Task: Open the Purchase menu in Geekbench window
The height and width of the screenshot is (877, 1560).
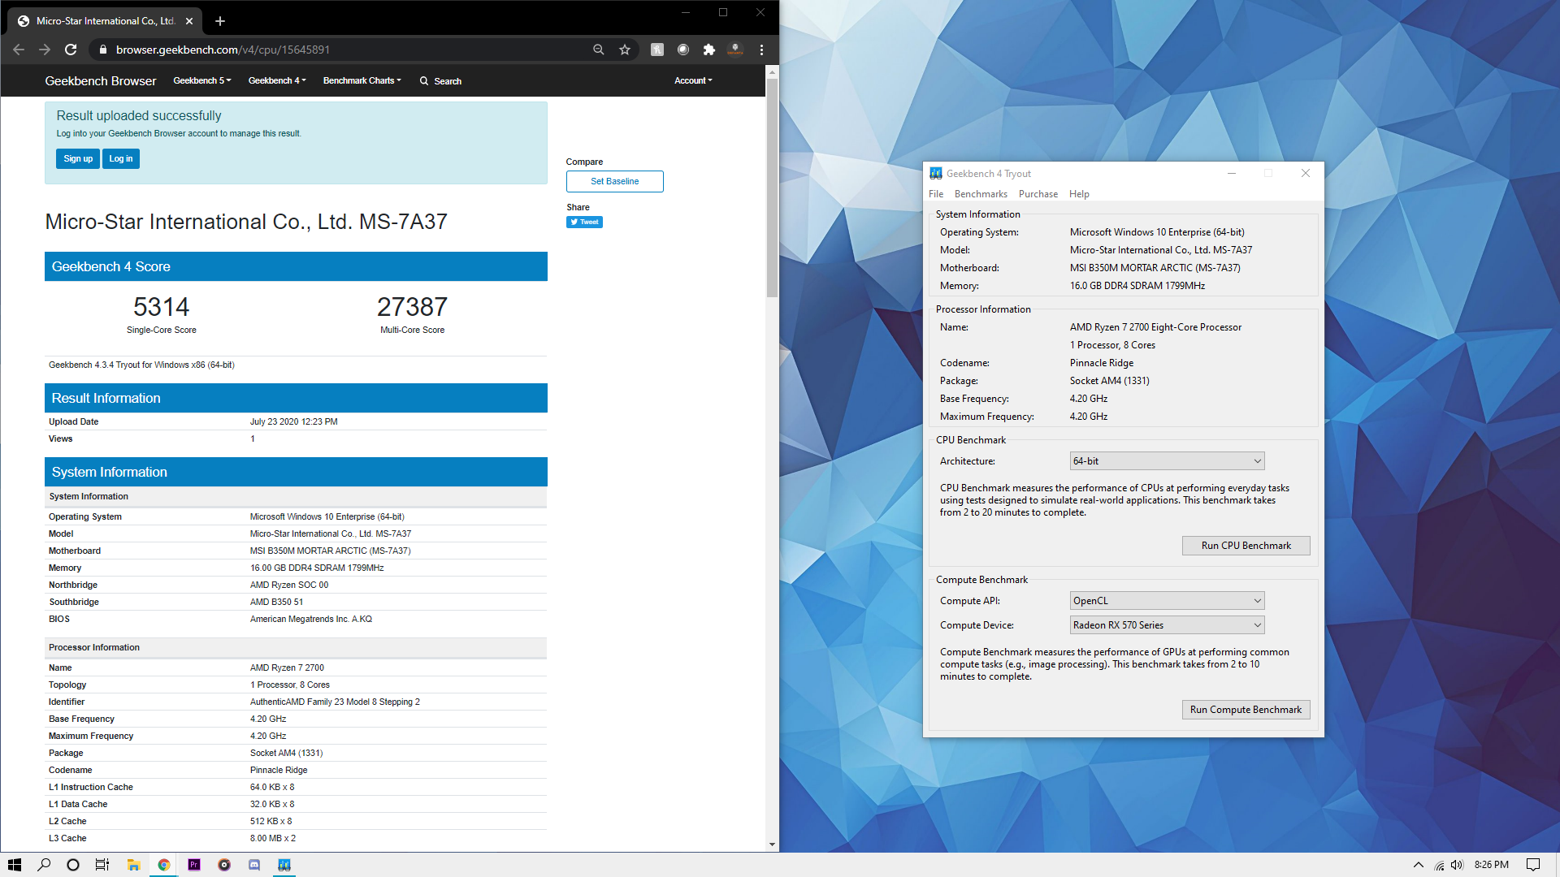Action: coord(1038,194)
